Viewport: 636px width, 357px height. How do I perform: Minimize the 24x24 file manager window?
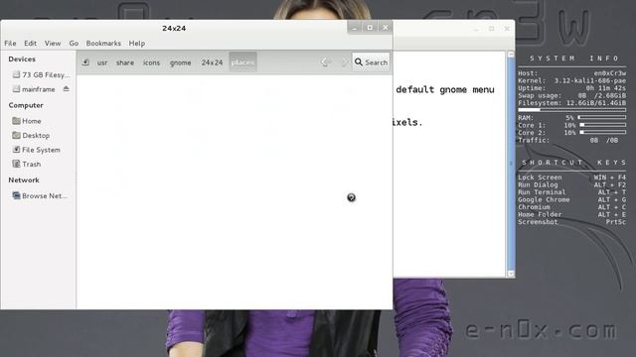(355, 28)
